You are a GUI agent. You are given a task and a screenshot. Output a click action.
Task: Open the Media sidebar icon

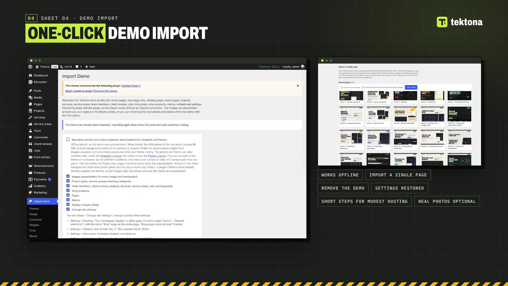click(x=30, y=98)
